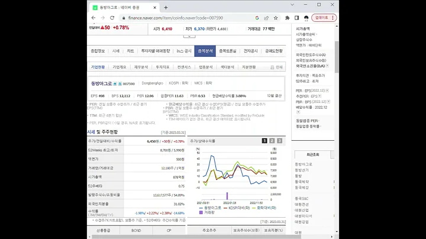The image size is (426, 239).
Task: Select the 기업현황 sub-tab
Action: [98, 67]
